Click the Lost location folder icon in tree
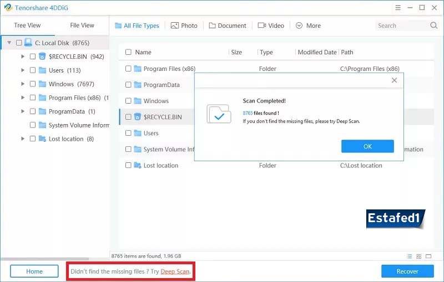The image size is (444, 282). point(42,139)
